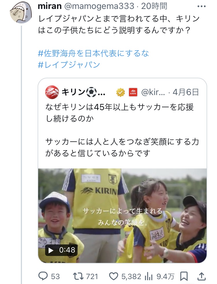Click the small square KIRIN affiliate badge
Screen dimensions: 217x284
point(133,92)
